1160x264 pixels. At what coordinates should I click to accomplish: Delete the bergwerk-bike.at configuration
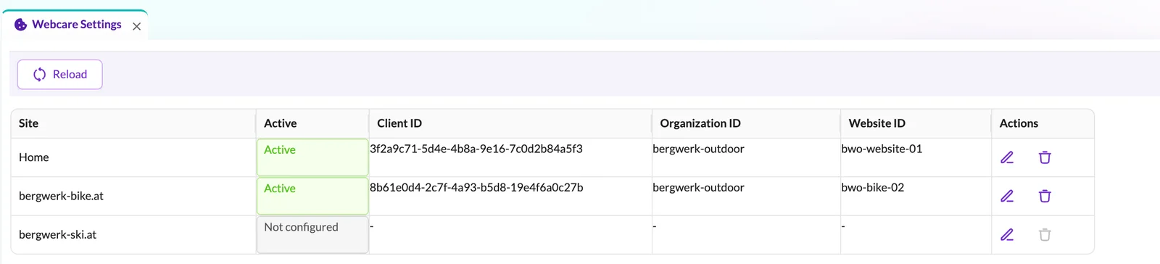tap(1045, 196)
